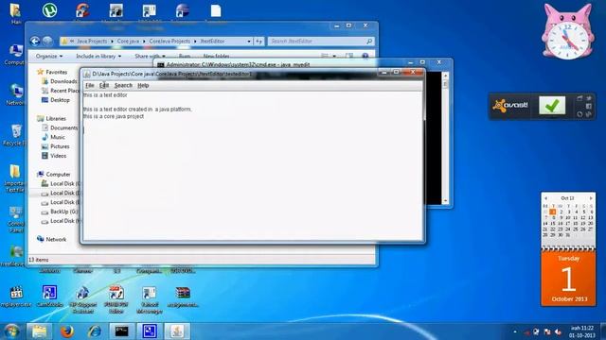Screen dimensions: 606x340
Task: Open the Share with dropdown
Action: [x=150, y=57]
